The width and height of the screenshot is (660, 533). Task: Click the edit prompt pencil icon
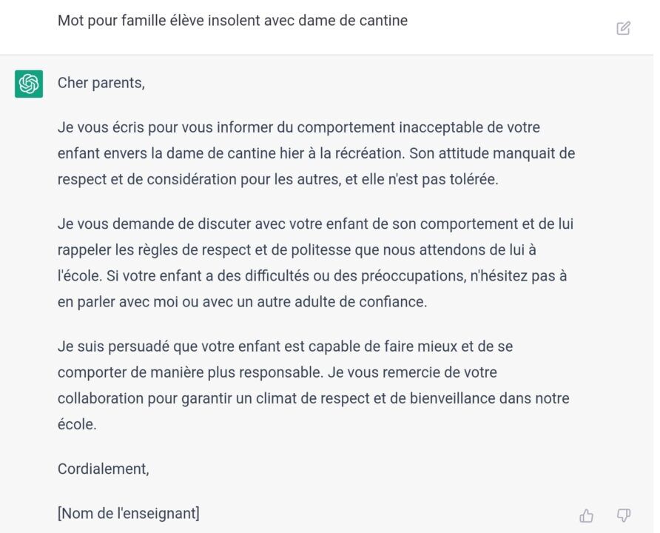coord(624,28)
